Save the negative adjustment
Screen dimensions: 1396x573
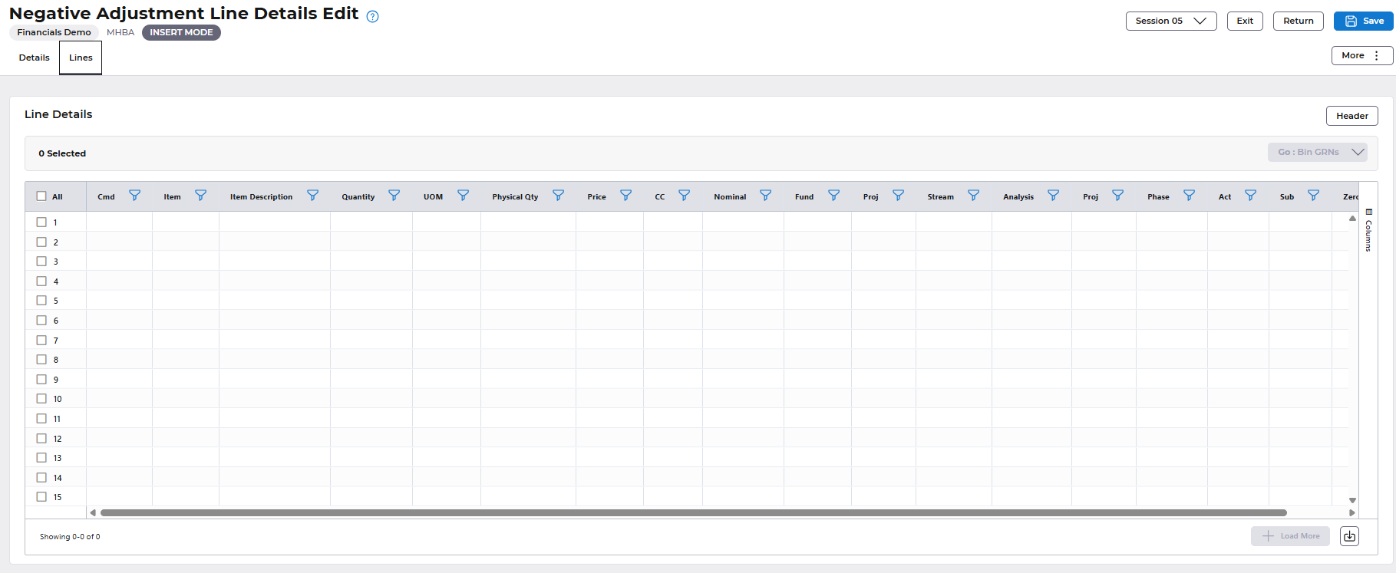click(1364, 21)
